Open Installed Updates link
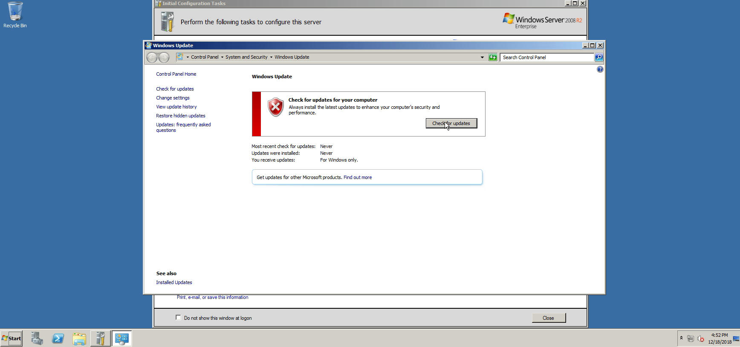740x347 pixels. [x=174, y=282]
